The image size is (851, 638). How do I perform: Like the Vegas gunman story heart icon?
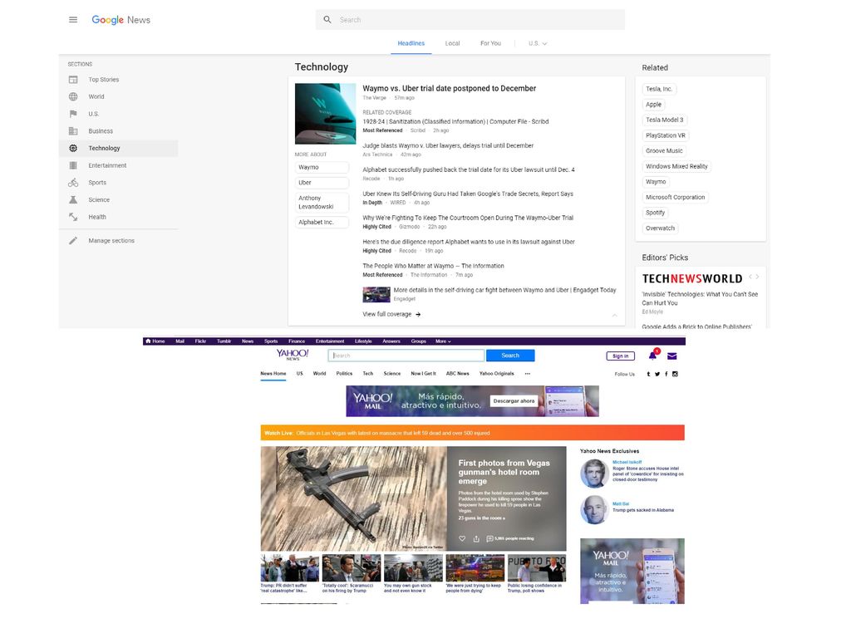tap(462, 538)
